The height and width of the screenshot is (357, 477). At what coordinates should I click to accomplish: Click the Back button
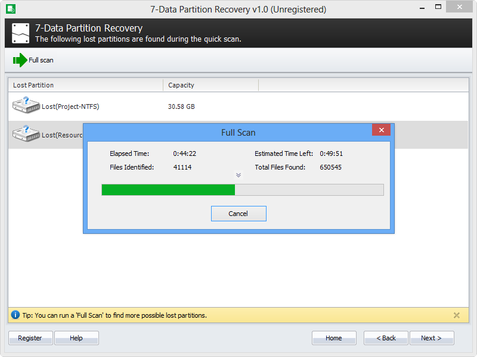click(386, 338)
